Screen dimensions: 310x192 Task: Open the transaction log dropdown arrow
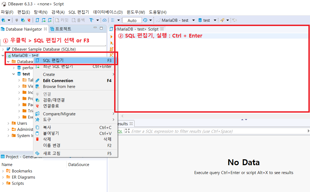pyautogui.click(x=150, y=20)
